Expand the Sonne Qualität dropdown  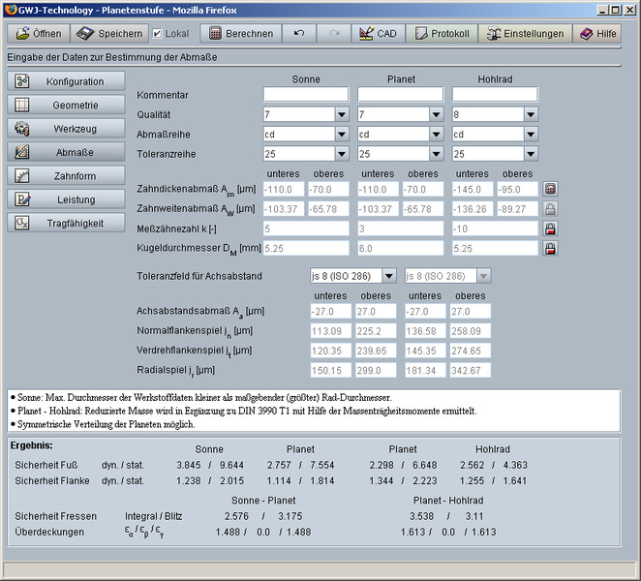click(x=341, y=114)
